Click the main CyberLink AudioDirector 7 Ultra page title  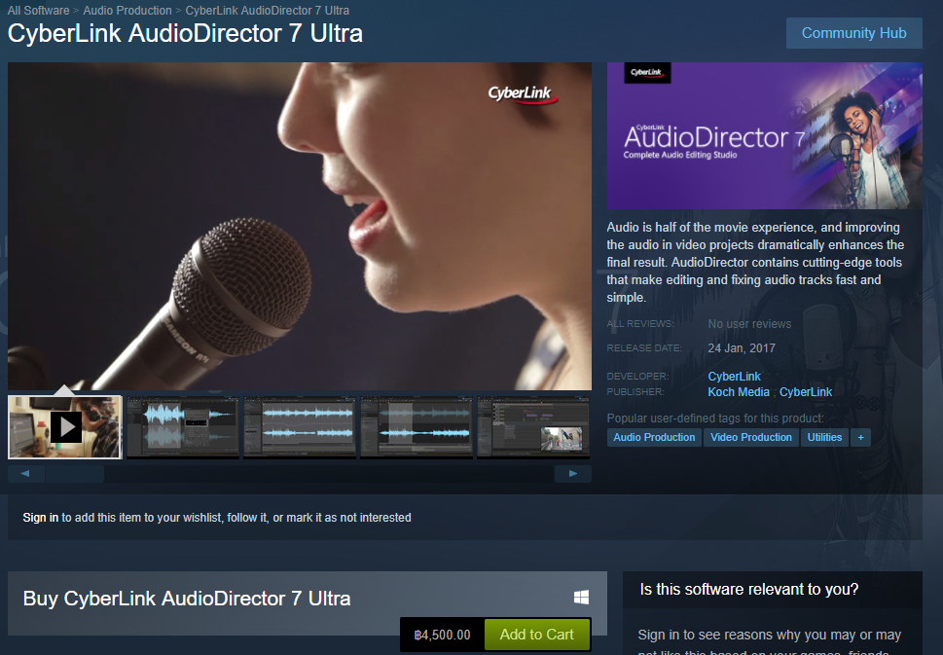[185, 34]
